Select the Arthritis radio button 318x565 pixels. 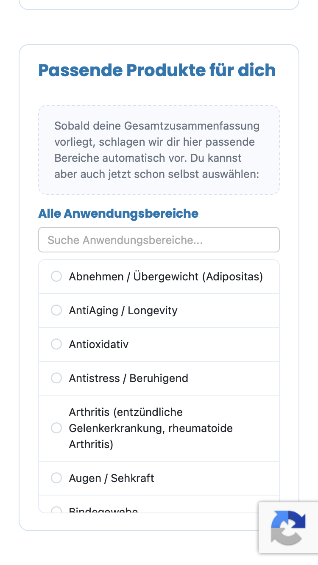(x=56, y=428)
